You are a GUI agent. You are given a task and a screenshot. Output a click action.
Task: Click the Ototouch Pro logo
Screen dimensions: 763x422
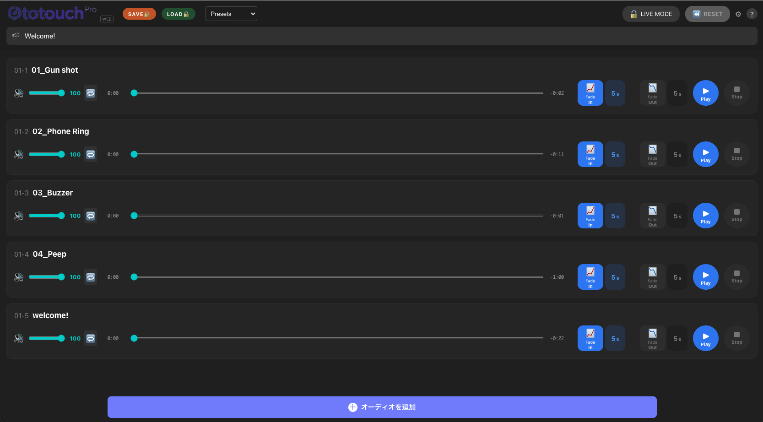[52, 13]
